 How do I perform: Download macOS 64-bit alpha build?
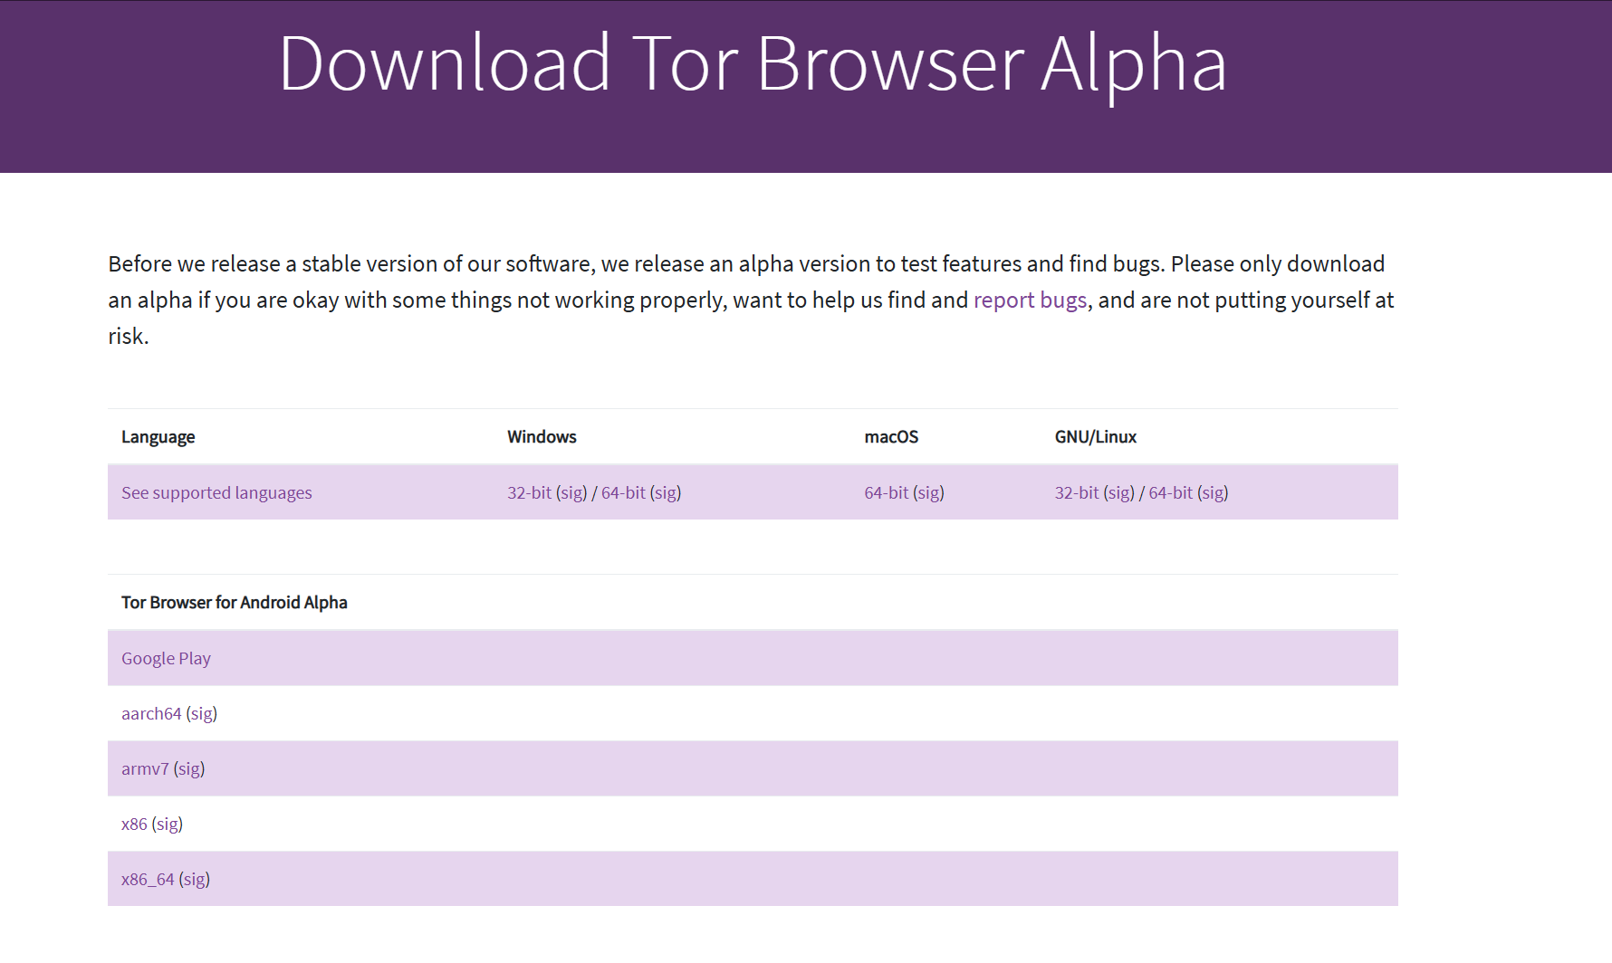pyautogui.click(x=886, y=493)
